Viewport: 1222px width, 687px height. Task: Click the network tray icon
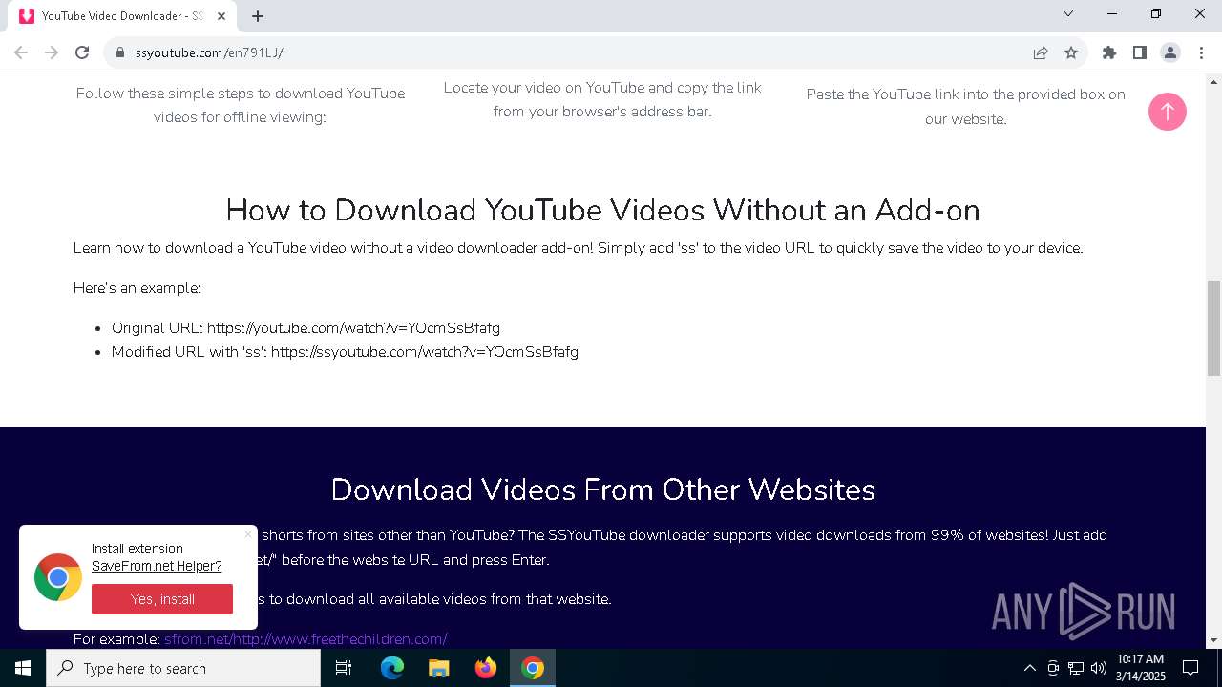tap(1076, 668)
